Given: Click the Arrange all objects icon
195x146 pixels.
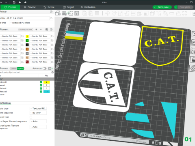Looking at the screenshot, I should [77, 13].
